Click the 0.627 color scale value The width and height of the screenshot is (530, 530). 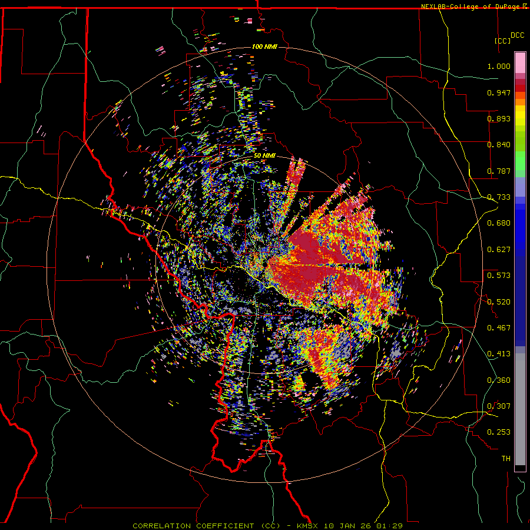click(499, 250)
